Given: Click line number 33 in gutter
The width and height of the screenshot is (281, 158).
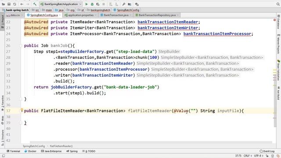Looking at the screenshot, I should 8,87.
